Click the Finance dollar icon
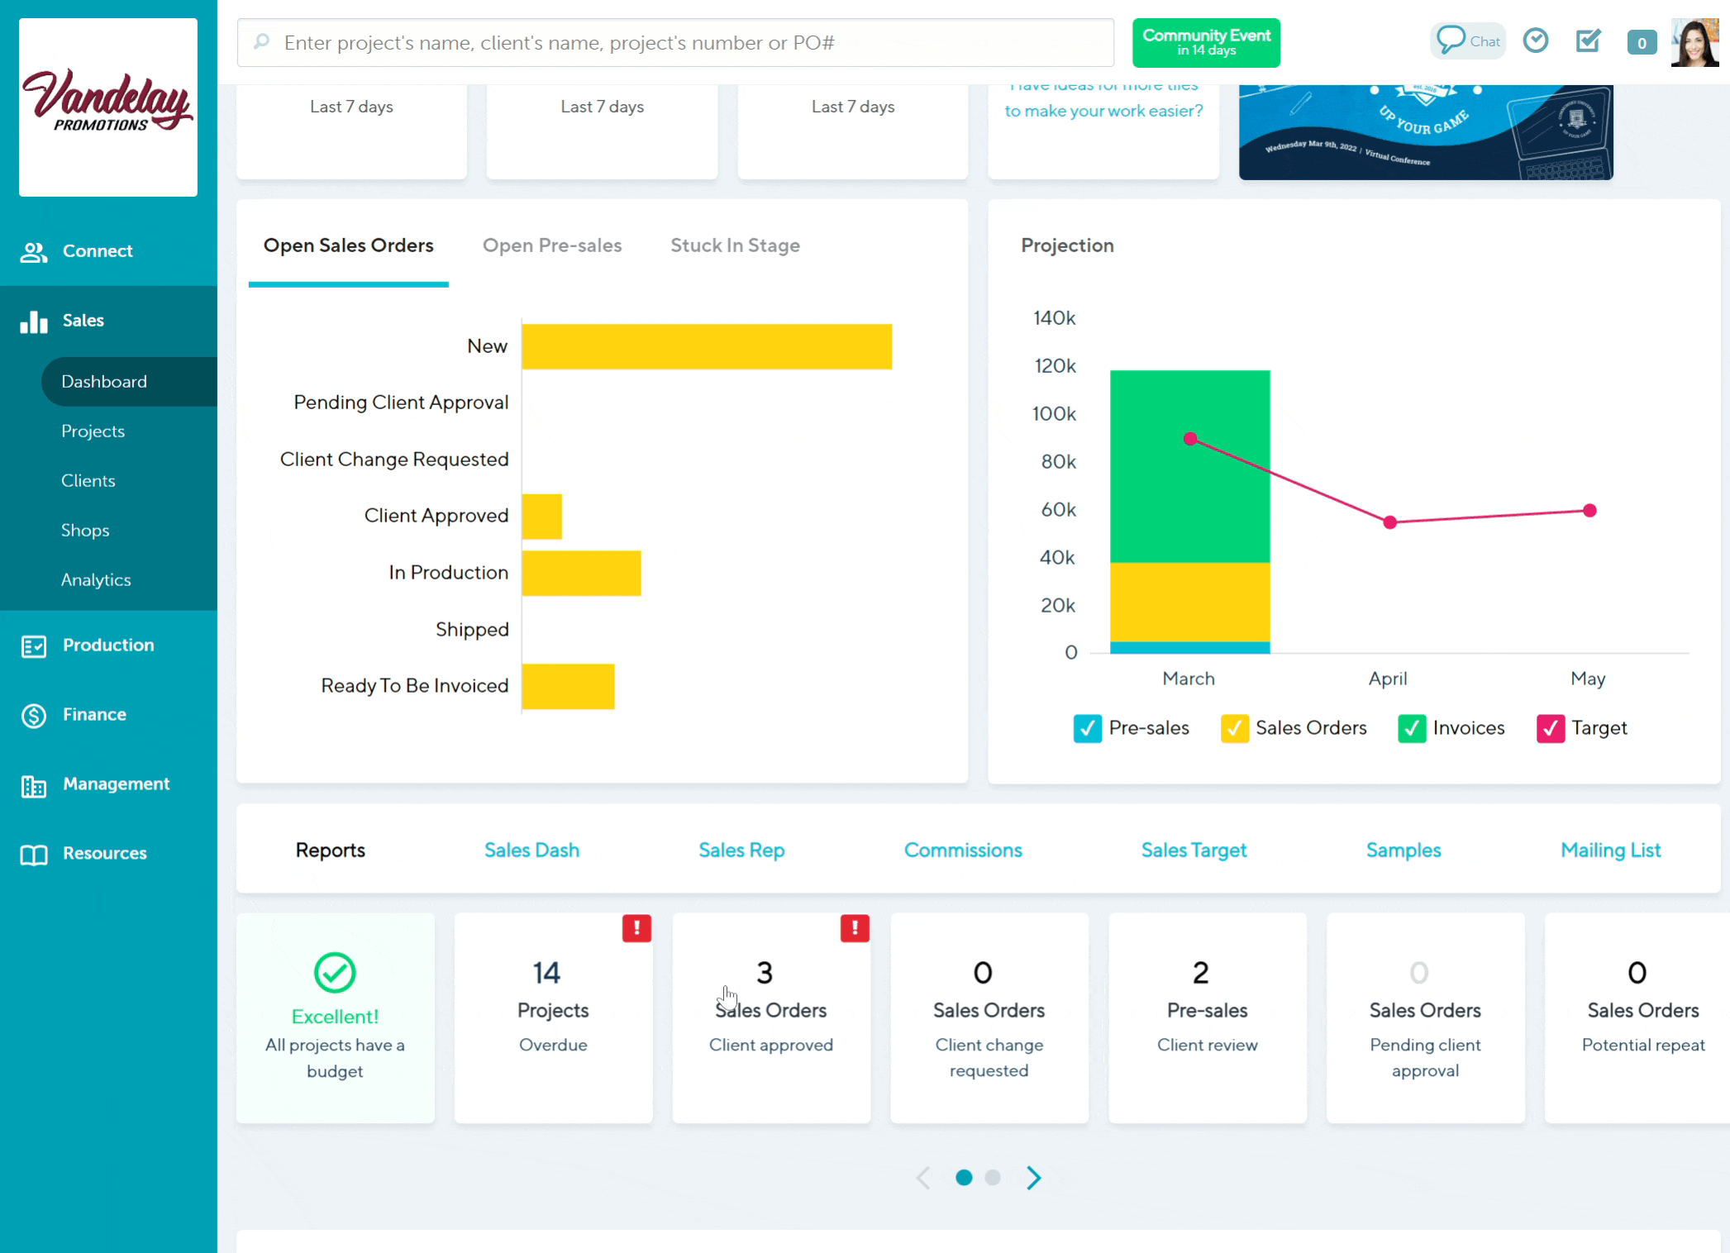 tap(34, 716)
